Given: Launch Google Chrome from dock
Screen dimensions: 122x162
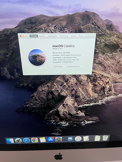Looking at the screenshot, I should coord(35,140).
